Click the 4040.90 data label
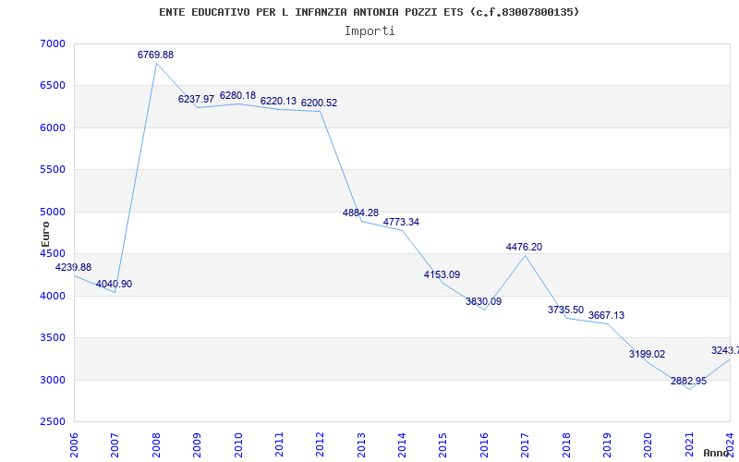Viewport: 739px width, 462px height. coord(114,284)
